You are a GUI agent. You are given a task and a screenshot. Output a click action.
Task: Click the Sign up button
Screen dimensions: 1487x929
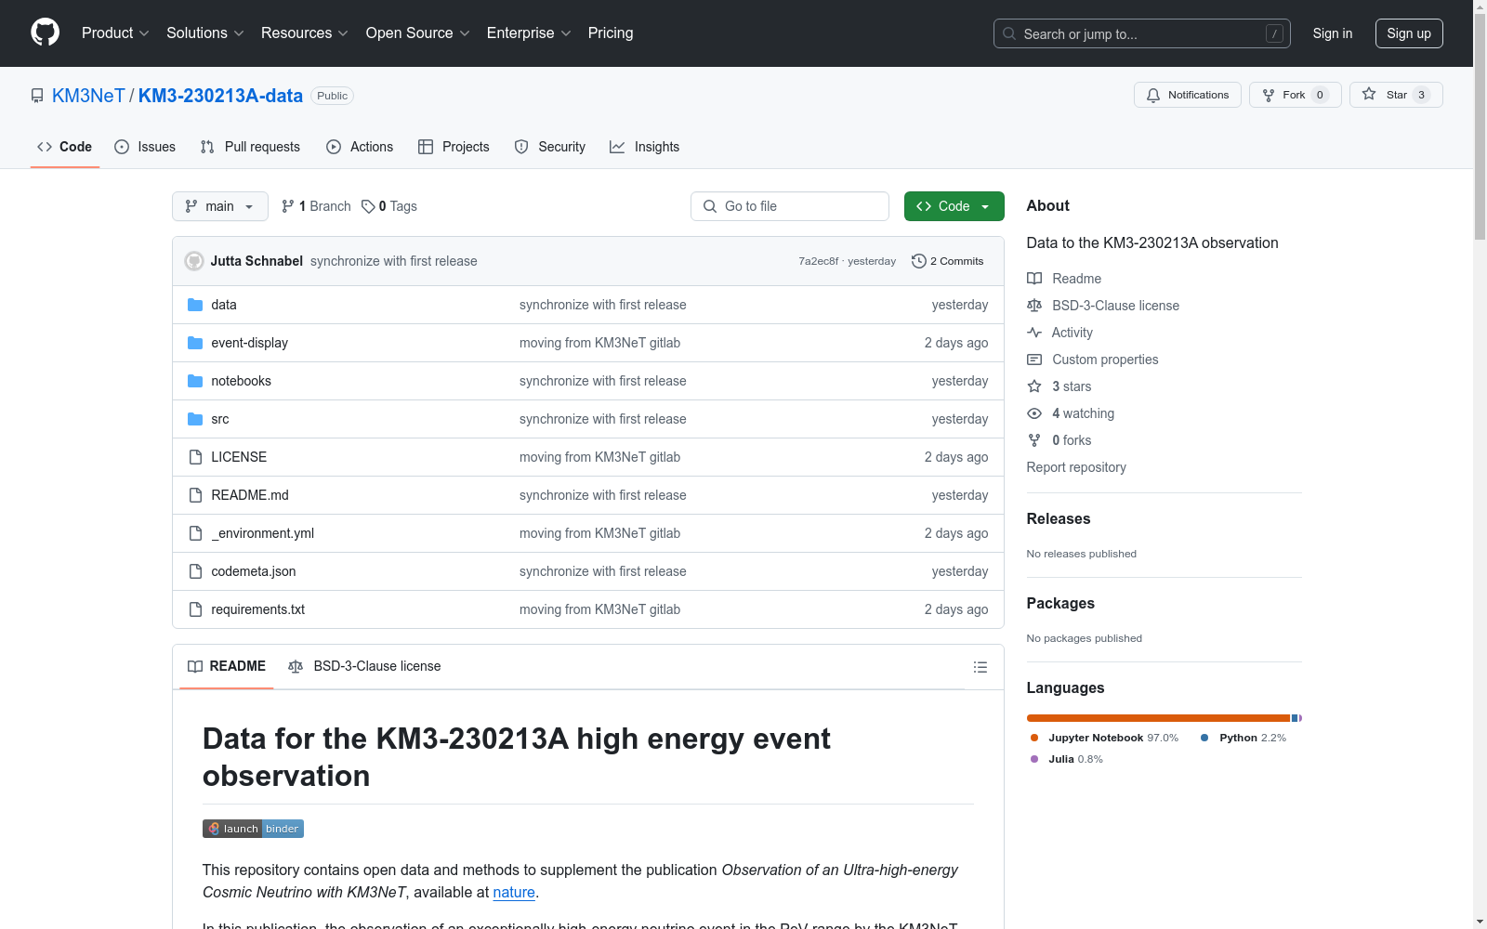coord(1409,33)
